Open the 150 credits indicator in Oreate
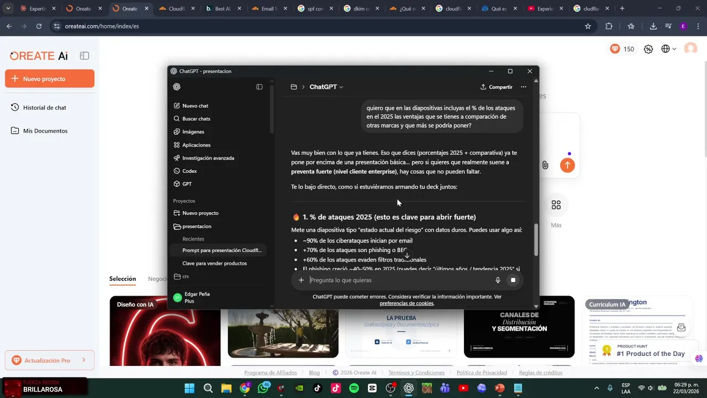Screen dimensions: 707x398 (x=622, y=49)
